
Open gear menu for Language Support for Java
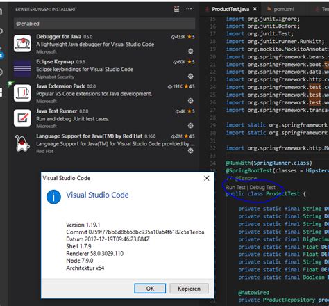tap(190, 151)
